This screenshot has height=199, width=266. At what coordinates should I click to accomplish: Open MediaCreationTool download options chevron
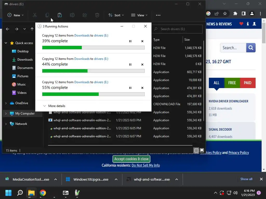pyautogui.click(x=56, y=179)
